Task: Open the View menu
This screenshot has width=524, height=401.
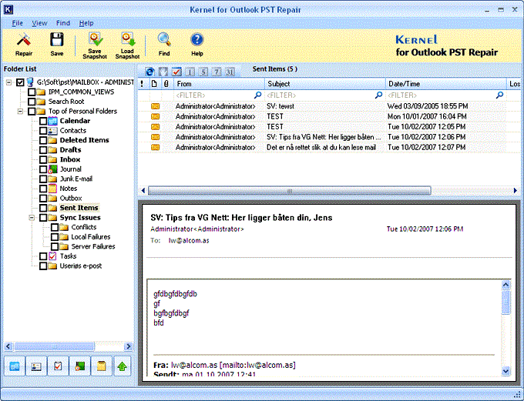Action: (39, 23)
